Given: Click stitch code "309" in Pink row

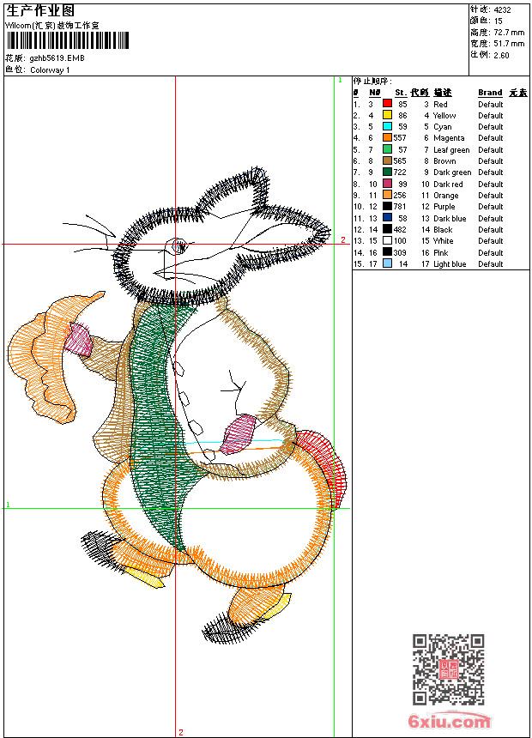Looking at the screenshot, I should coord(400,253).
